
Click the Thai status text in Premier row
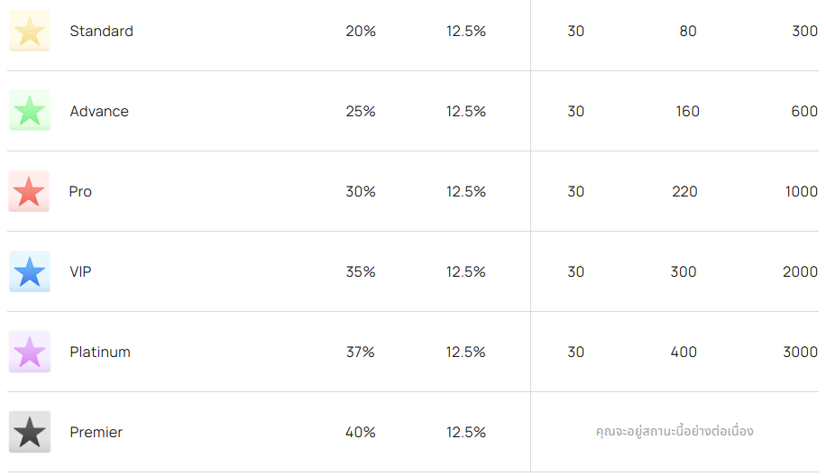tap(675, 431)
